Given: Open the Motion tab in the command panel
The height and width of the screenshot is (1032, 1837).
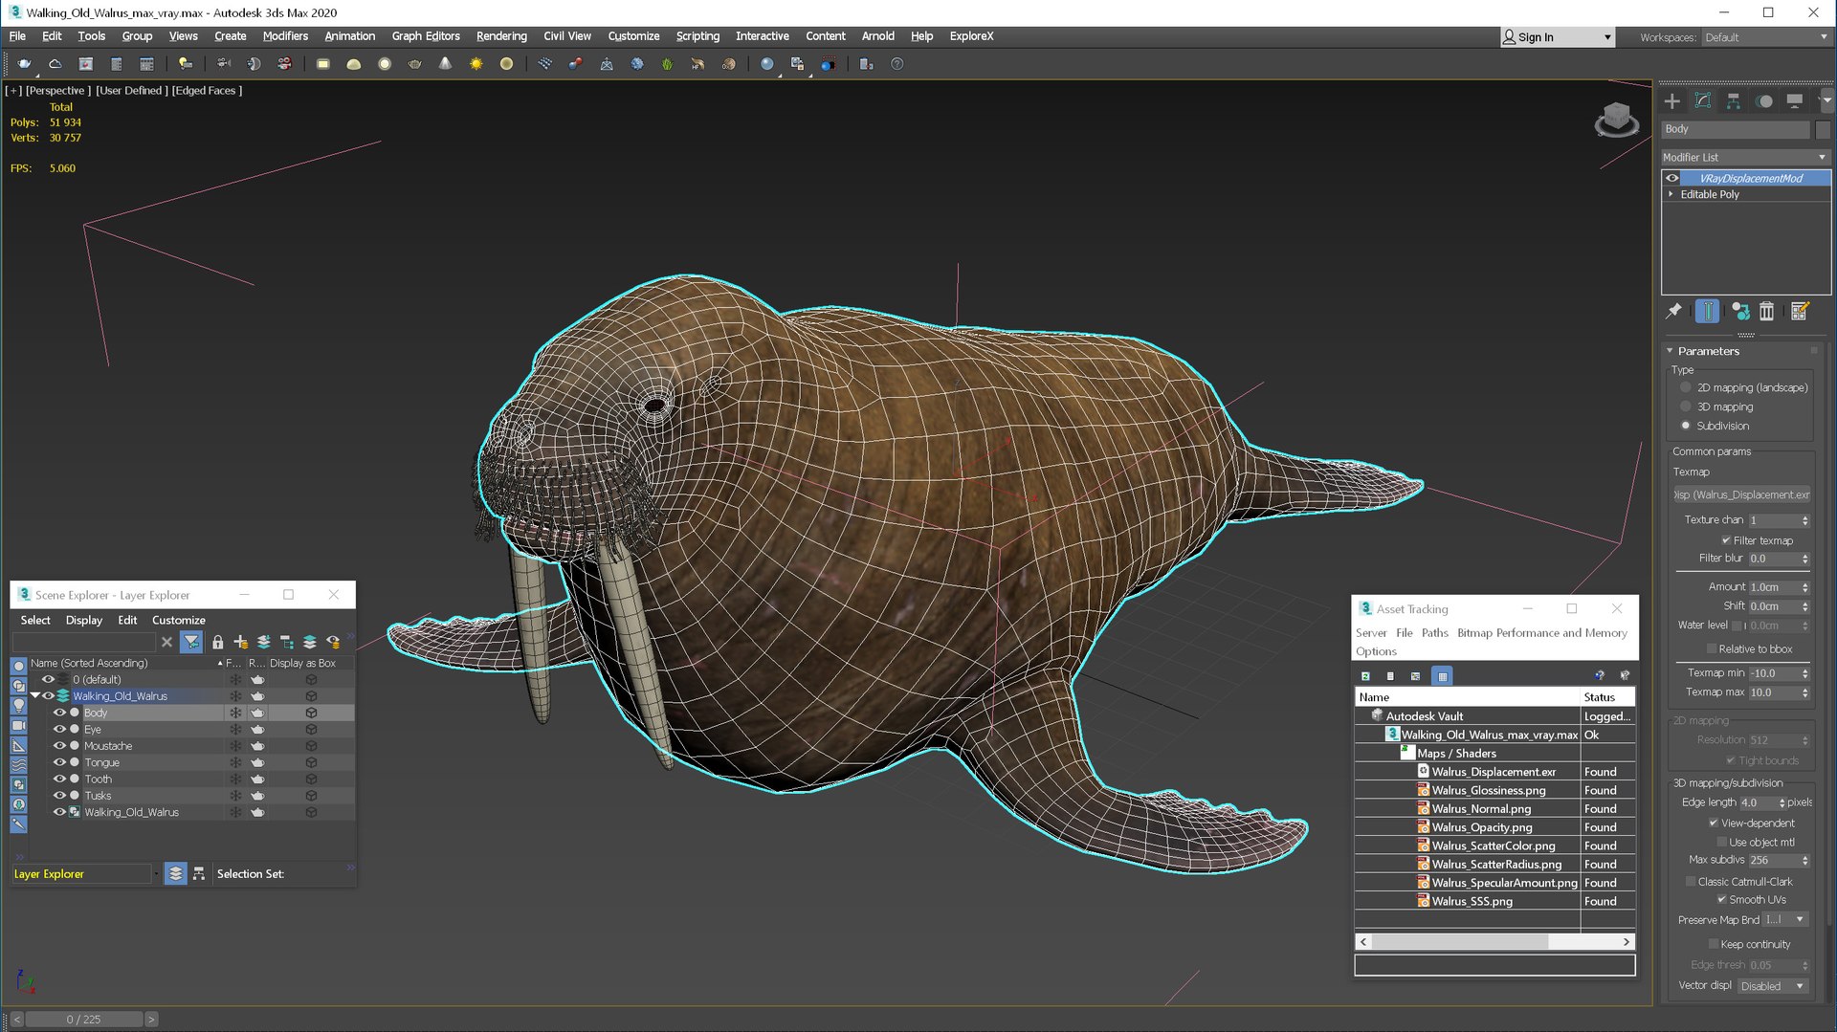Looking at the screenshot, I should (x=1764, y=101).
